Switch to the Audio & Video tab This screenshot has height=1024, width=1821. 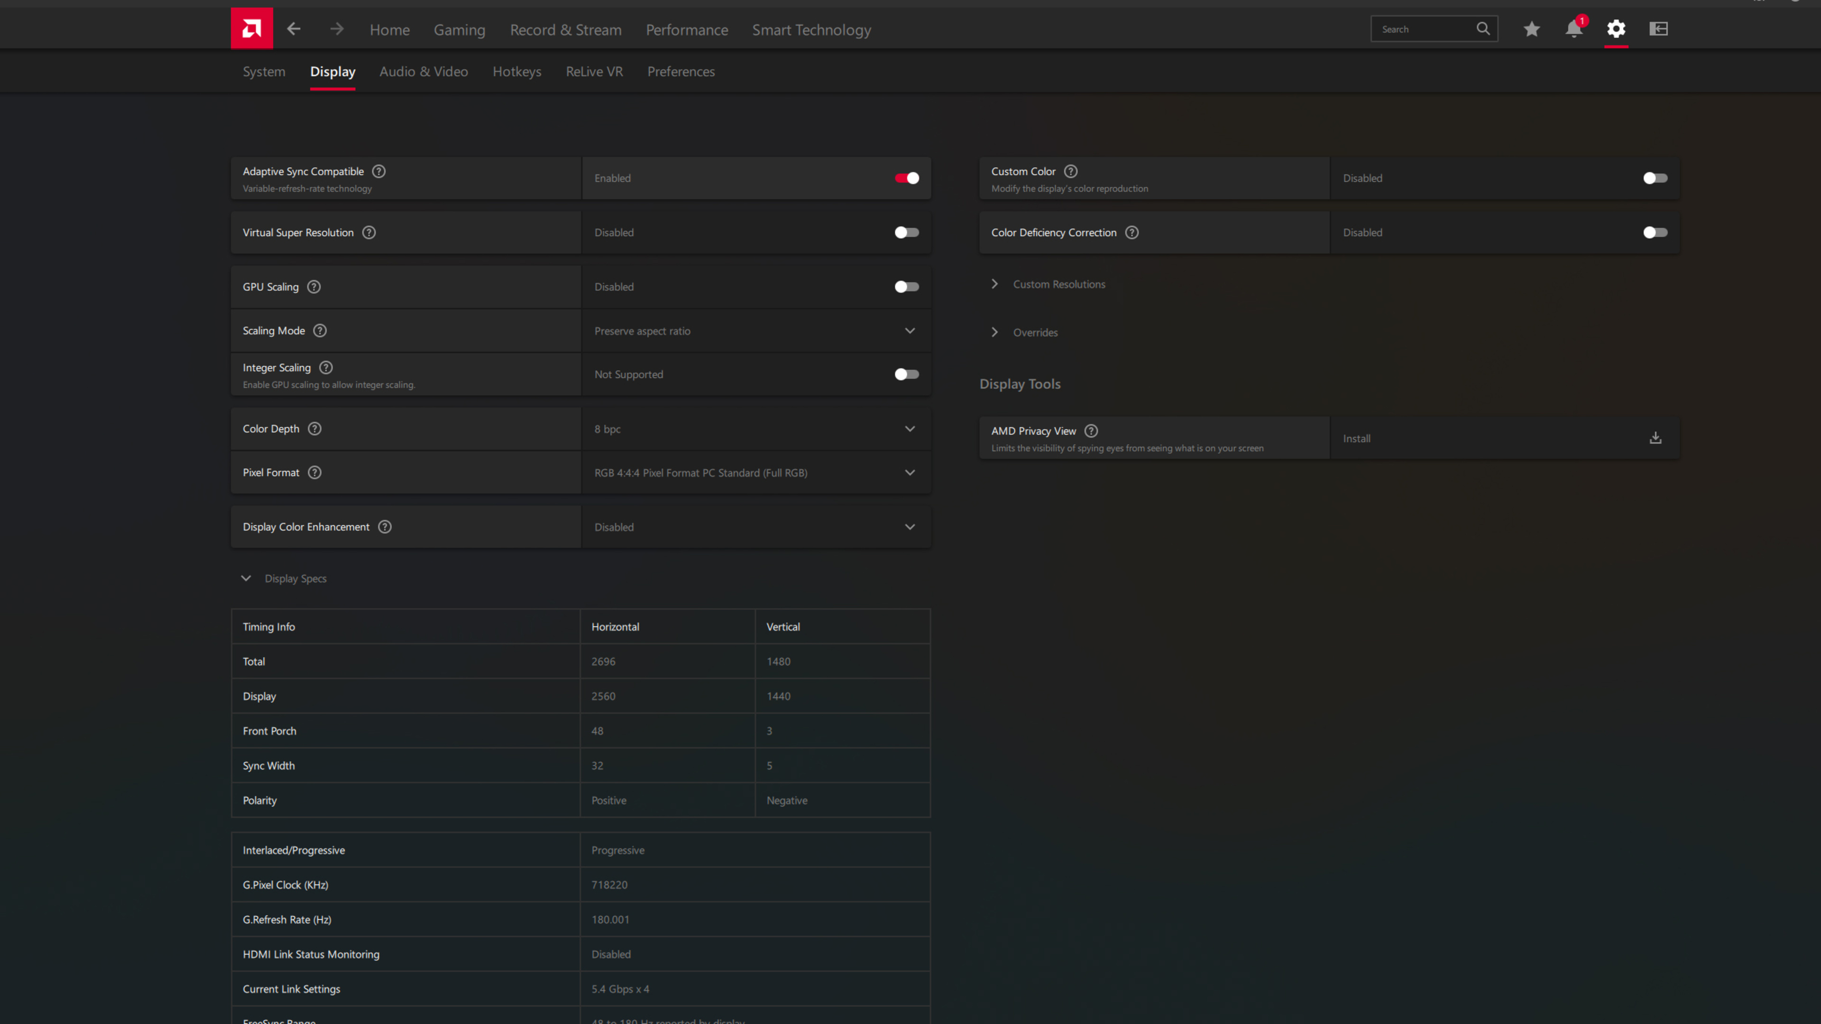tap(423, 72)
